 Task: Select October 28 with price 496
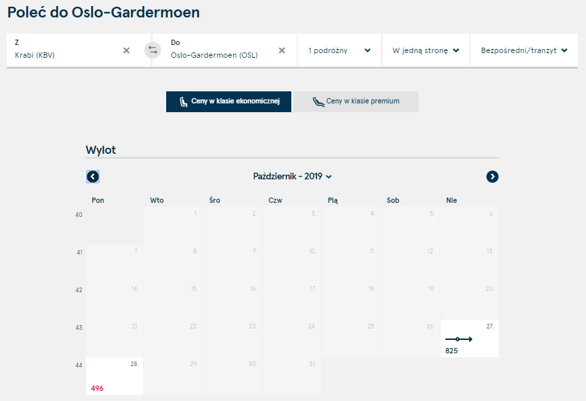tap(115, 376)
